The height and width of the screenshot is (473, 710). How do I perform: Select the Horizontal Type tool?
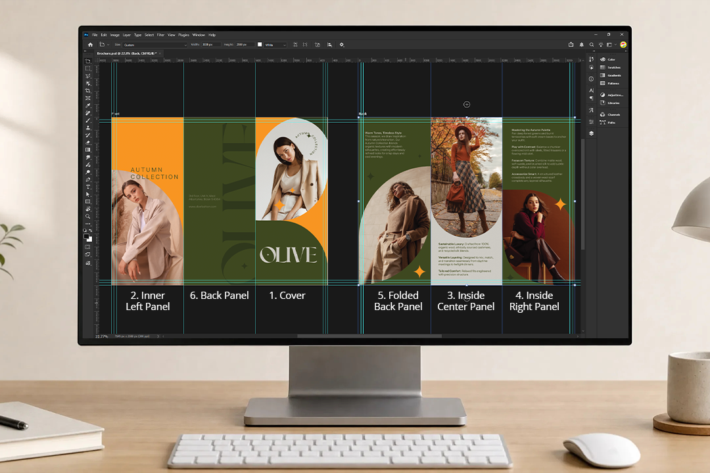[x=88, y=187]
